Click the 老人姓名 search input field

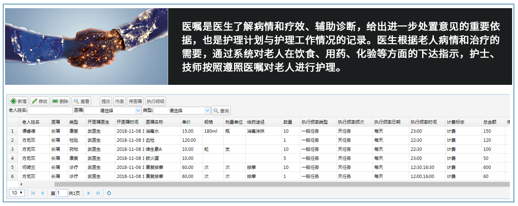pos(50,110)
